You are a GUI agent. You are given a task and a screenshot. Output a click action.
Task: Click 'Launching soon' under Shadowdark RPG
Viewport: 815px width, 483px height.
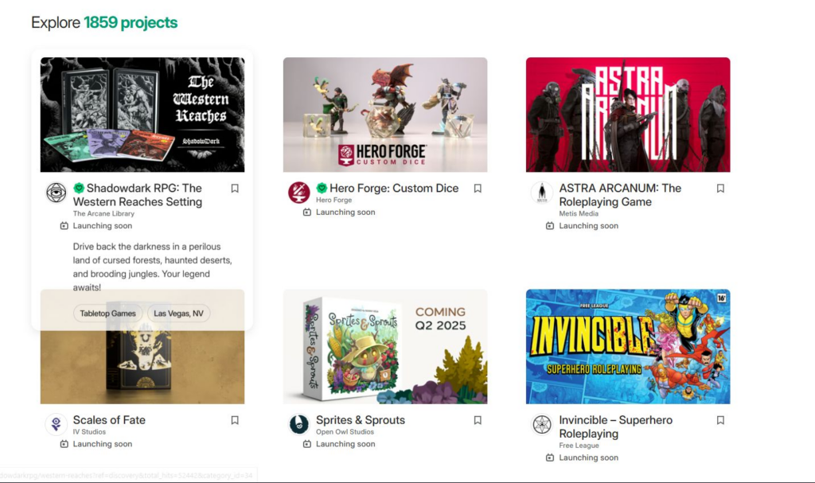tap(103, 226)
